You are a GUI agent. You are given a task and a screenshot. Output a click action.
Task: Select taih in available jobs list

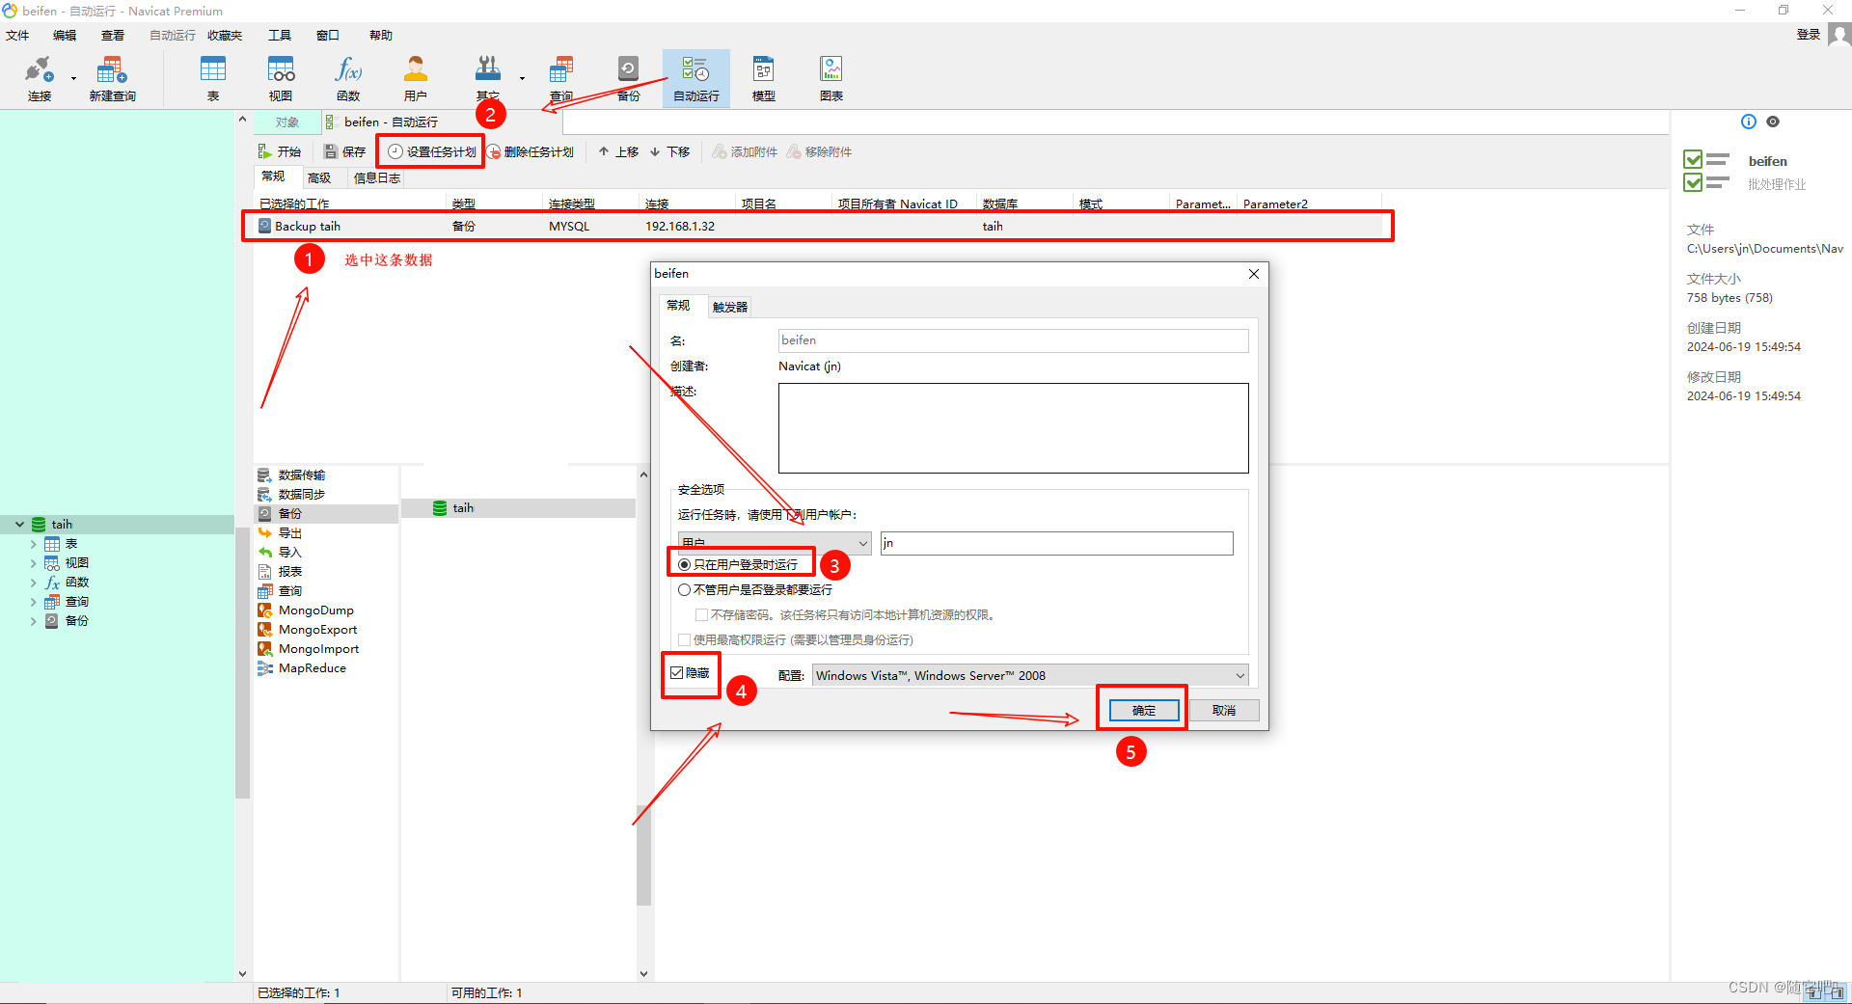pyautogui.click(x=518, y=507)
